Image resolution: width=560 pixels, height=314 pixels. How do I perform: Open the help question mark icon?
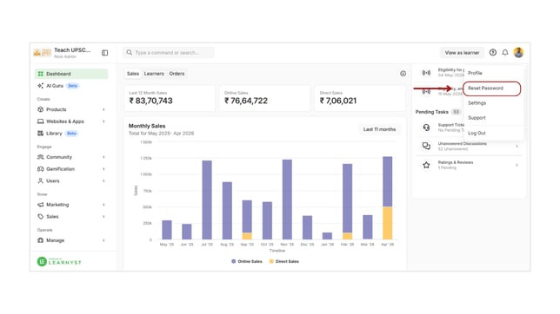(x=493, y=52)
